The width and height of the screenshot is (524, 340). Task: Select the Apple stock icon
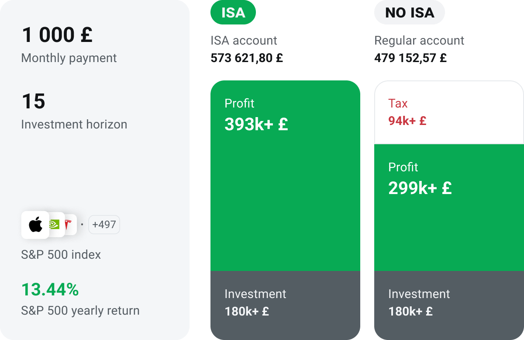point(35,225)
